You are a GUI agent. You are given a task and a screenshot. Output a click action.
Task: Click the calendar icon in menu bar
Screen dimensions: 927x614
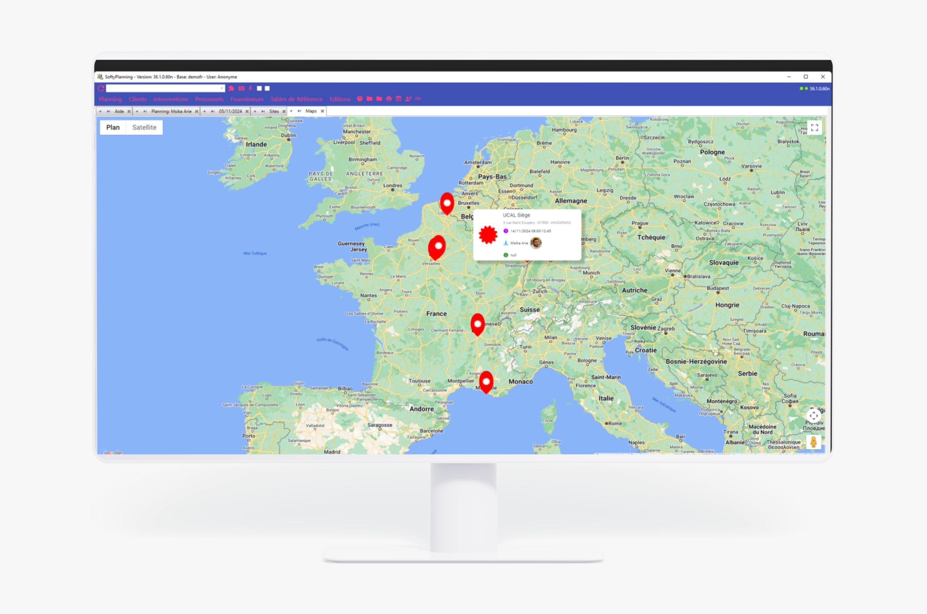click(398, 99)
